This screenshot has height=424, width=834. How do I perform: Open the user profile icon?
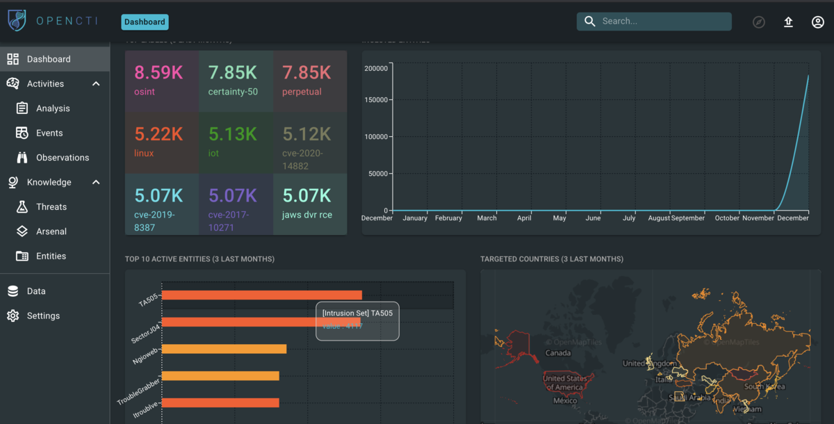(x=818, y=22)
